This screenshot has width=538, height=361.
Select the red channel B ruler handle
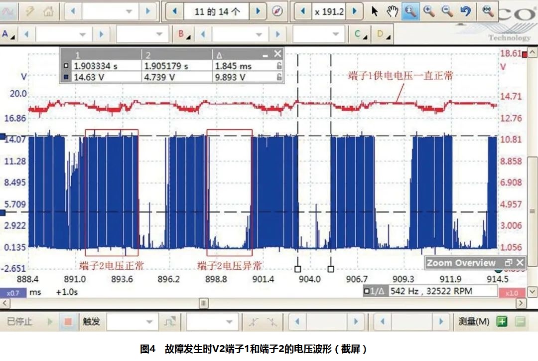point(524,54)
